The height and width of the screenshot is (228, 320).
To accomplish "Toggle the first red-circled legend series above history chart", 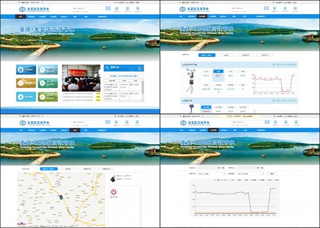I will [x=217, y=180].
